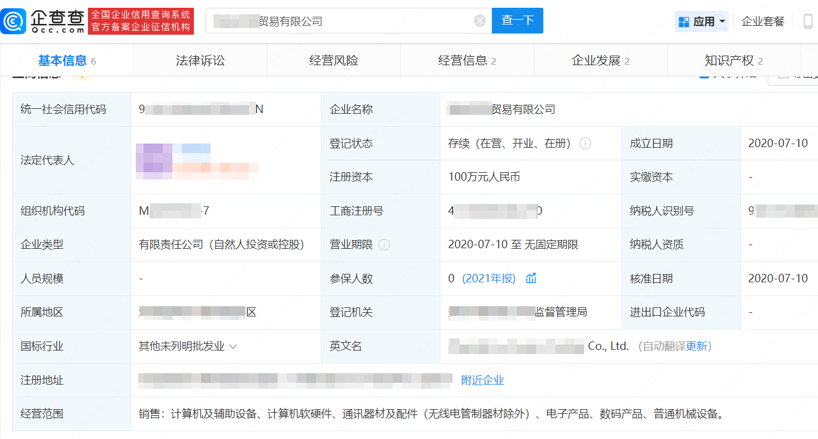Clear the search box with the X icon

480,21
